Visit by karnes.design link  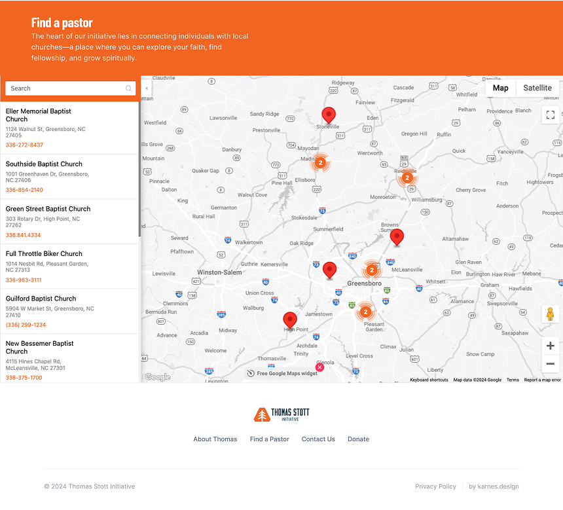coord(494,486)
